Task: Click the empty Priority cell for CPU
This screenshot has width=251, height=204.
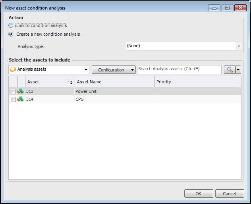Action: click(197, 99)
